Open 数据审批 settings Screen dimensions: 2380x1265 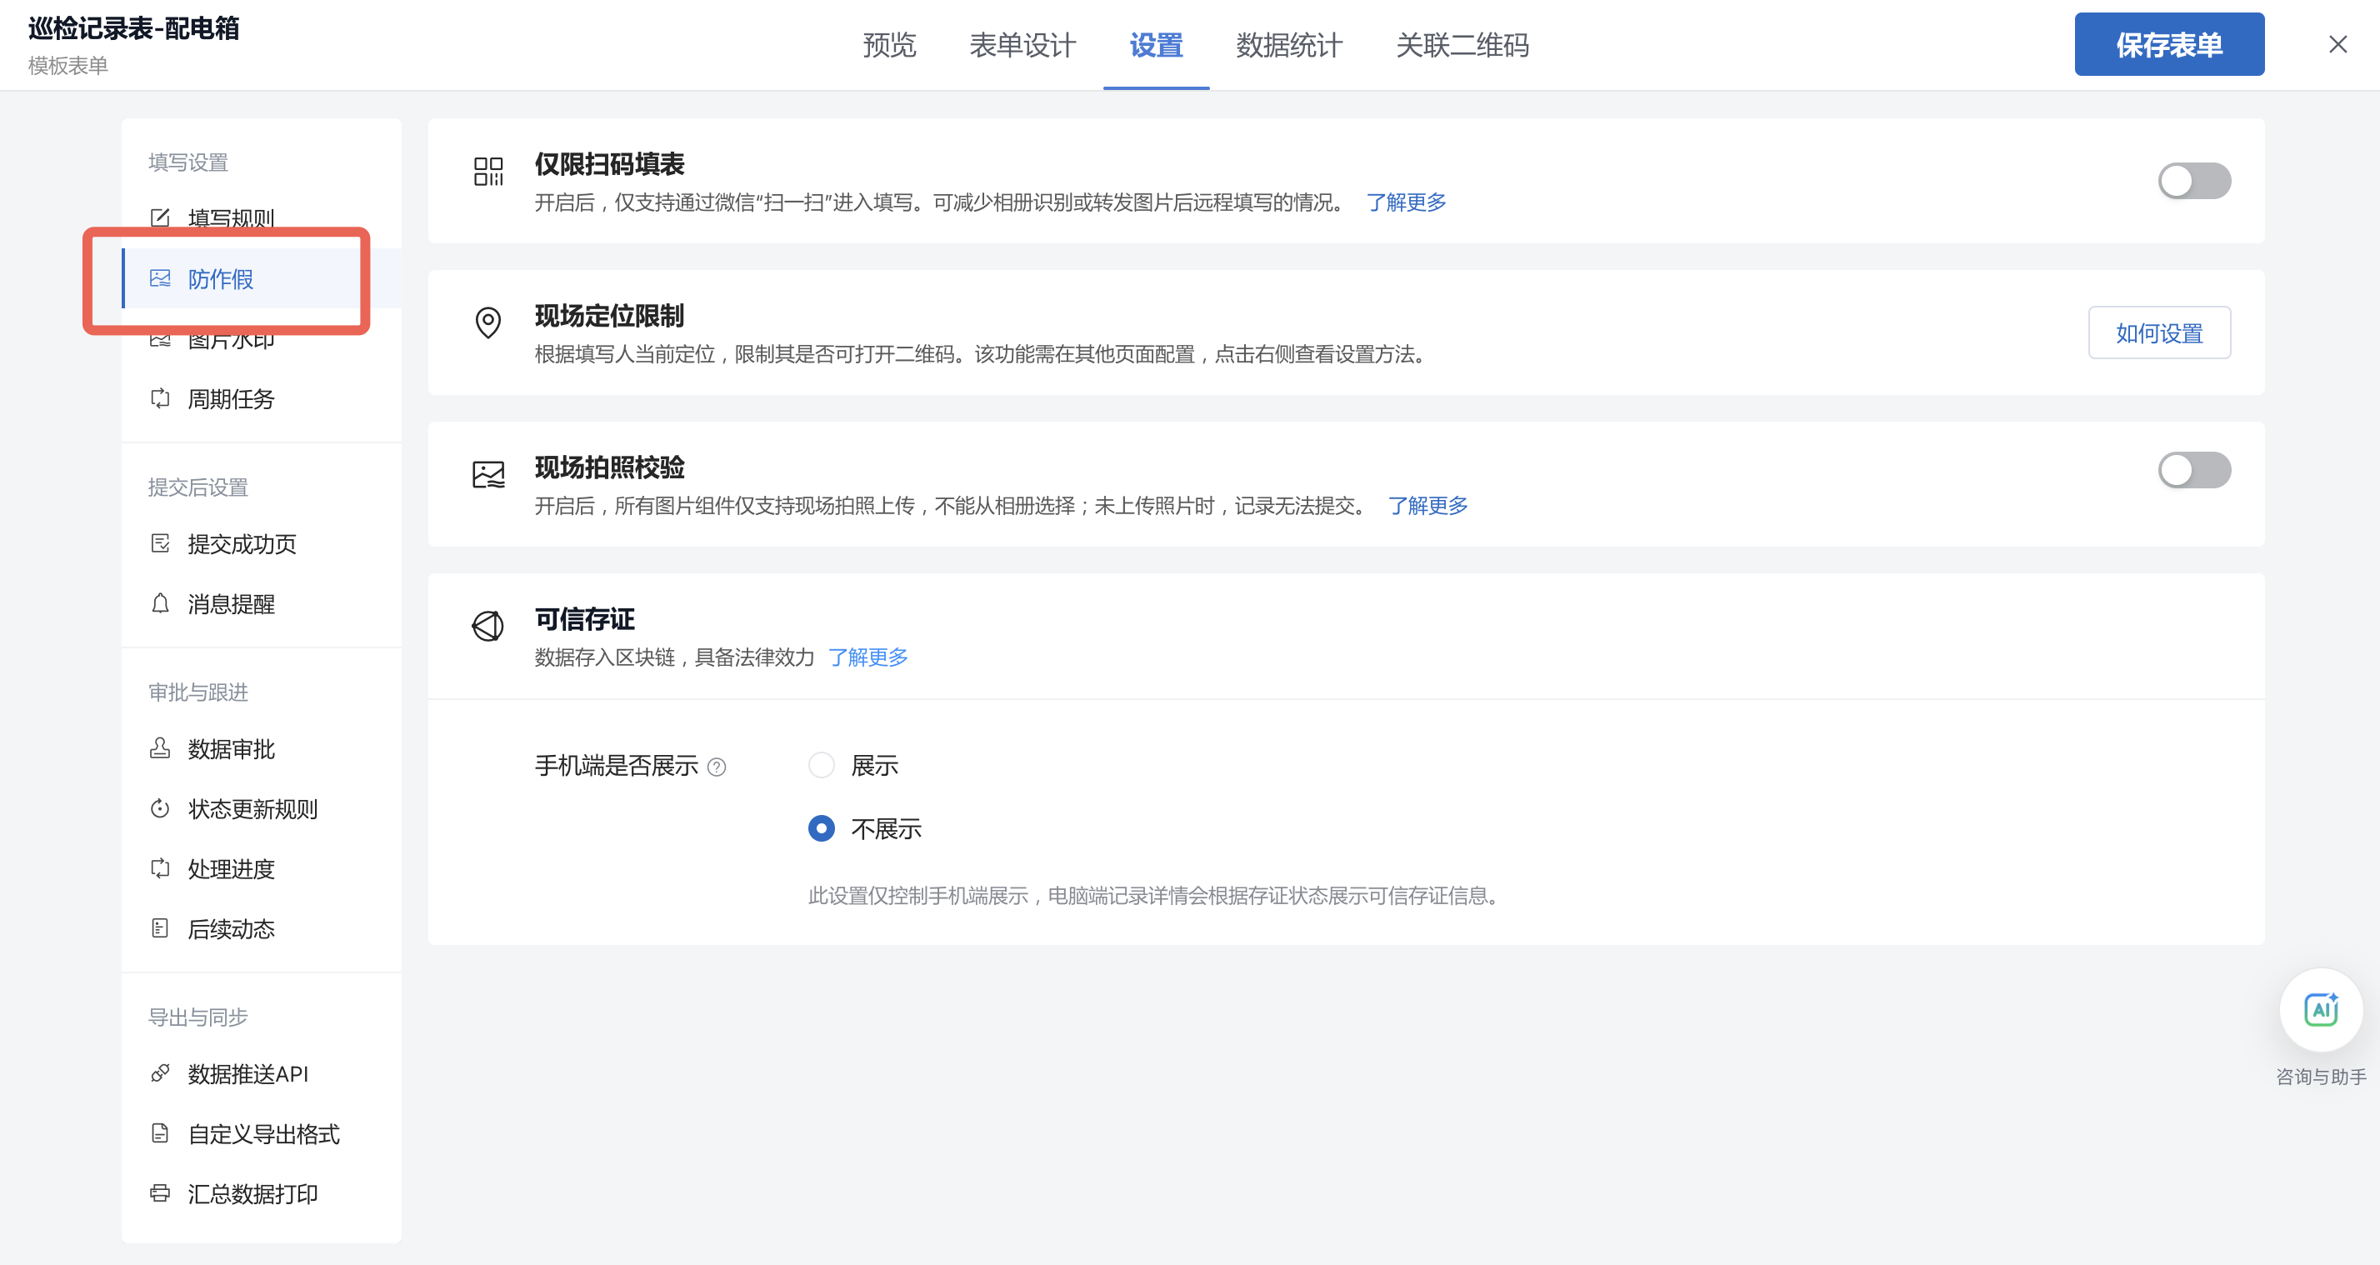[x=262, y=748]
